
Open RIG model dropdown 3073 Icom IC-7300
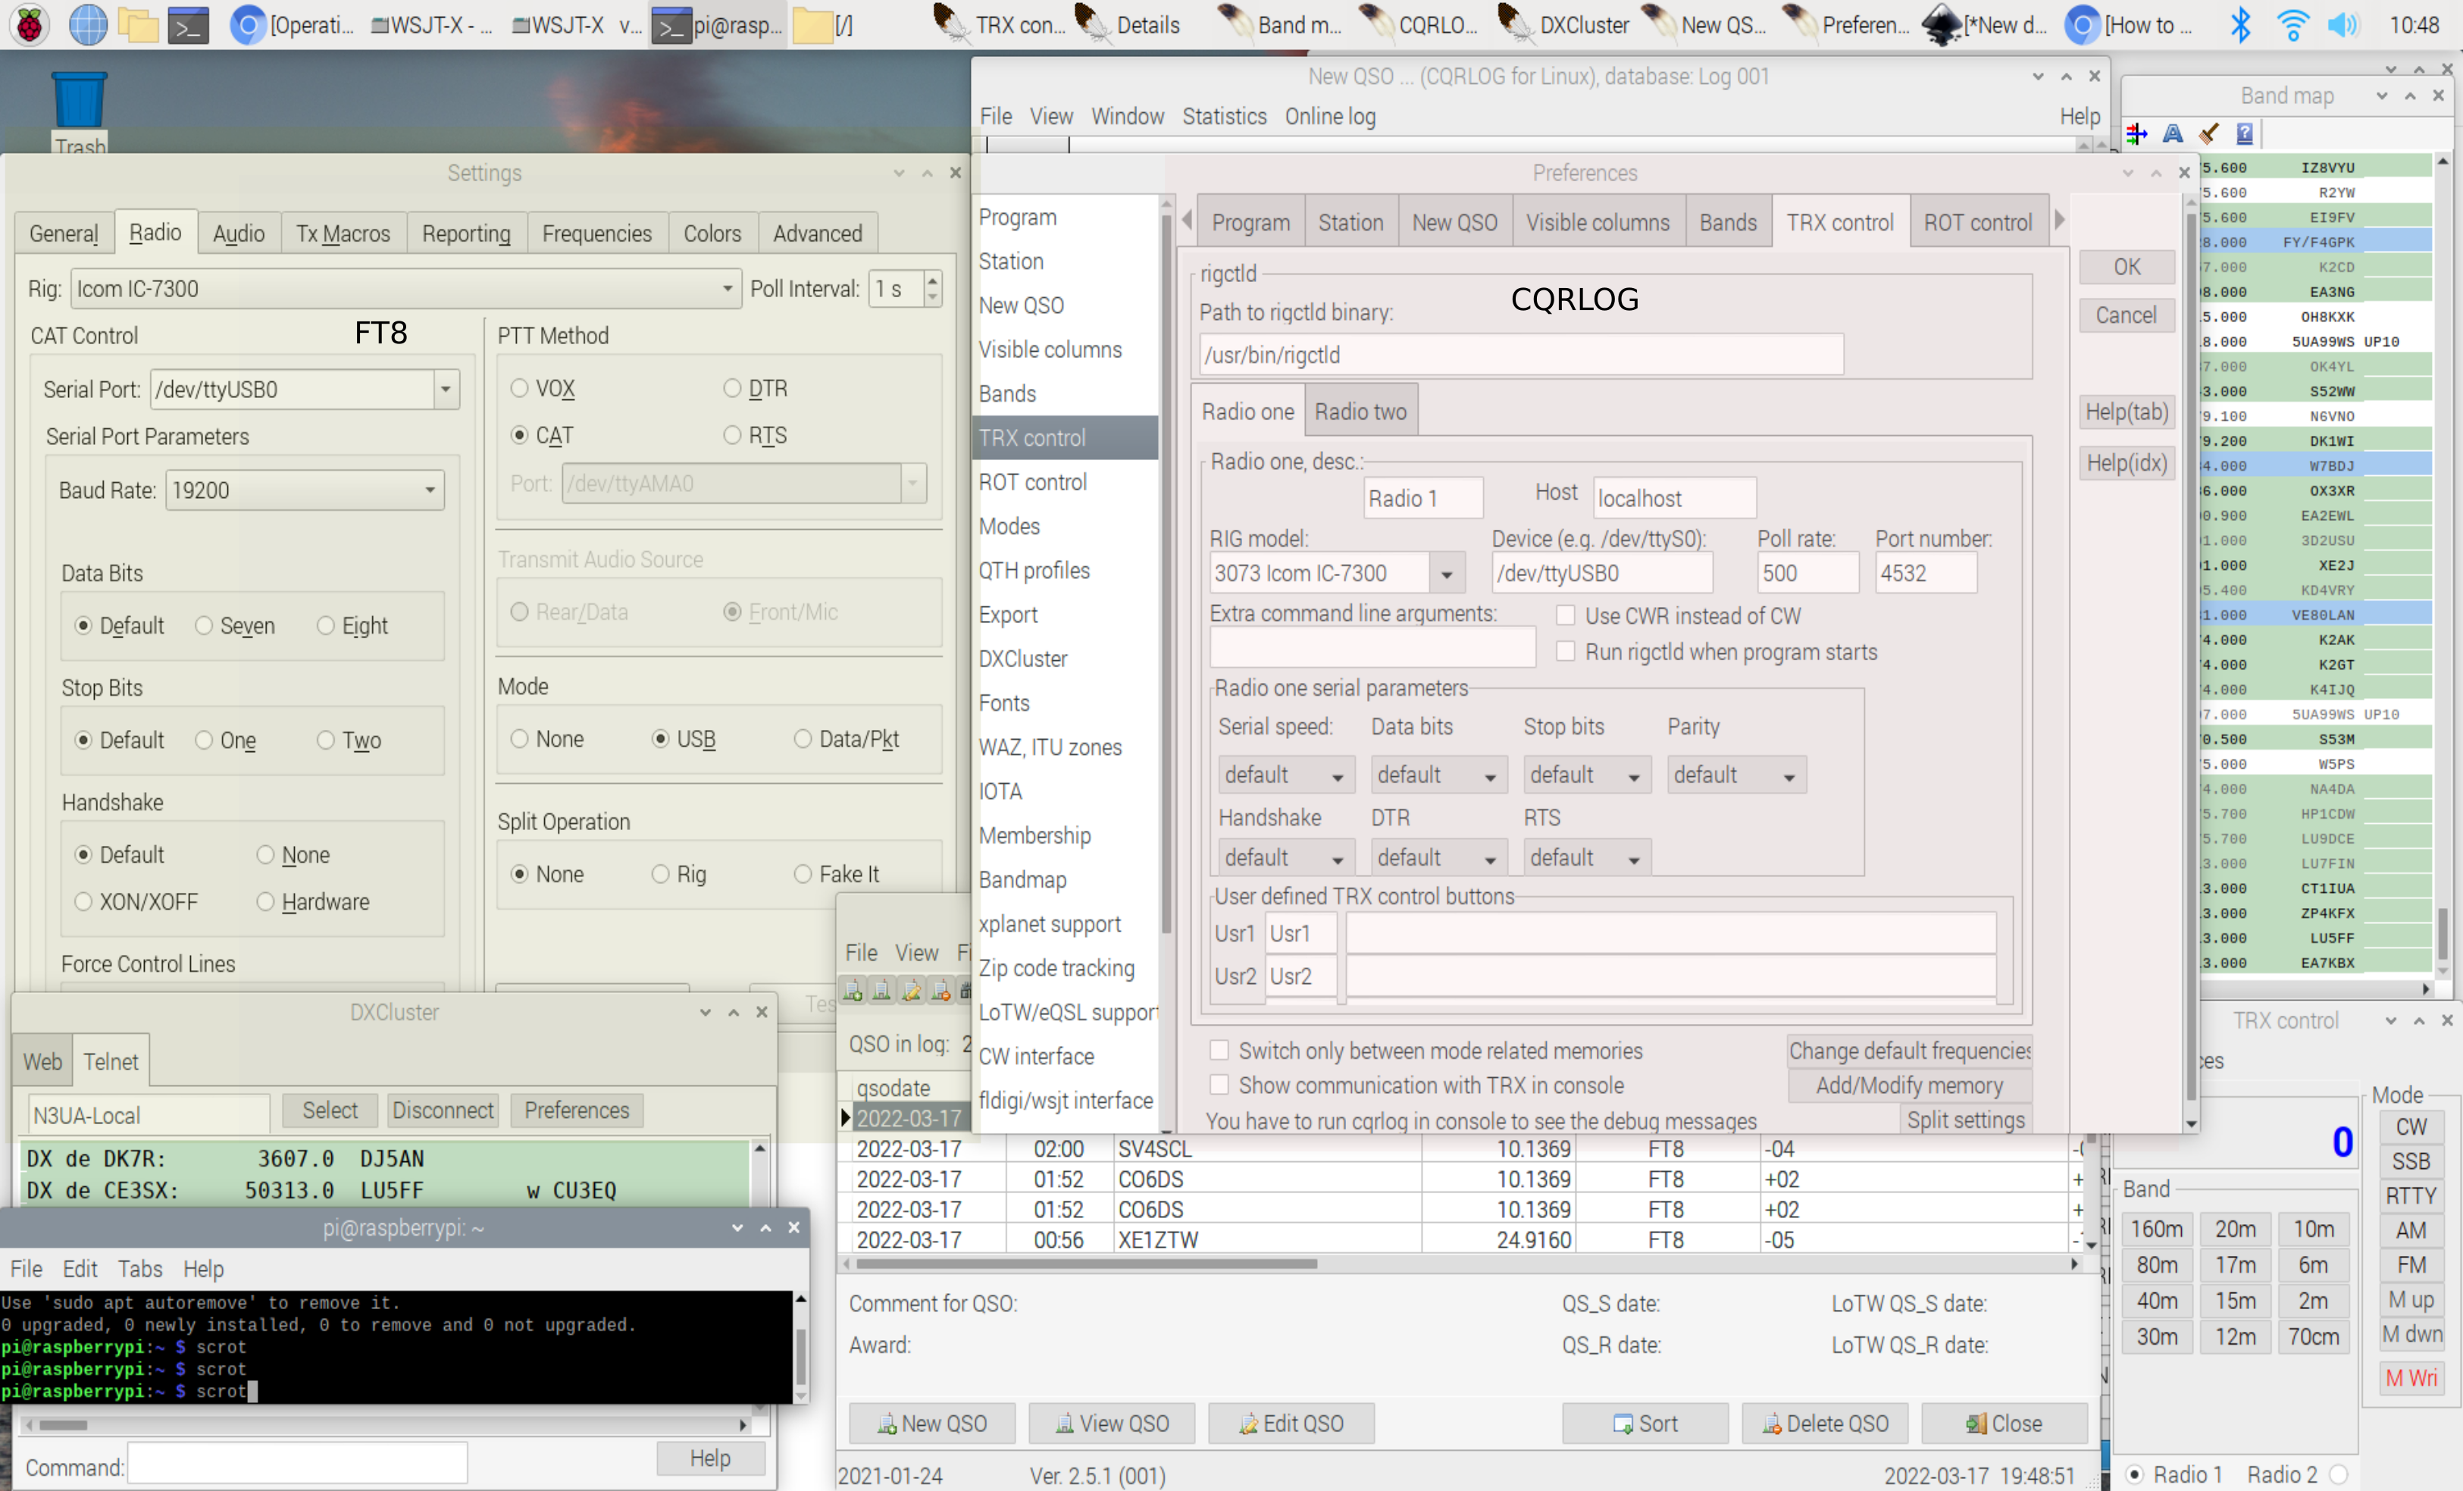[1336, 573]
